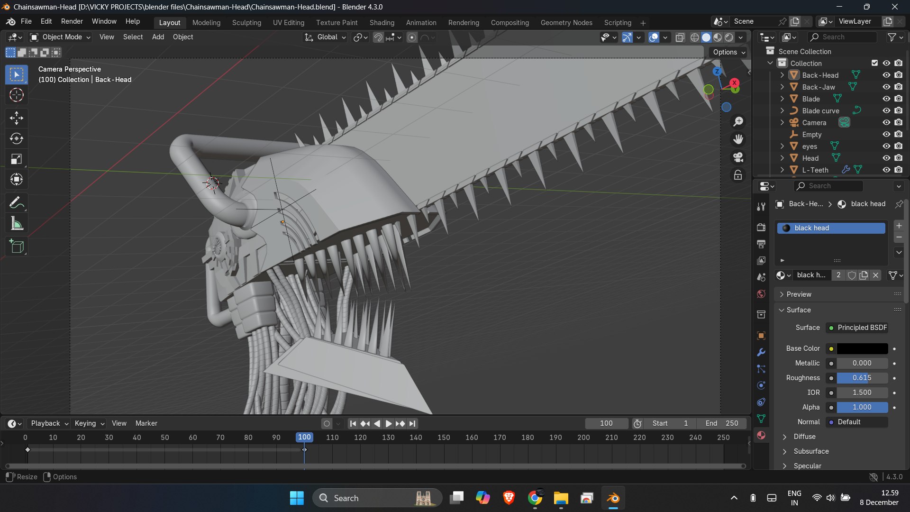Viewport: 910px width, 512px height.
Task: Hide the Blade object eye icon
Action: 886,99
